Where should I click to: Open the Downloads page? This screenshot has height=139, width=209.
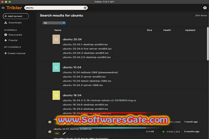point(15,23)
